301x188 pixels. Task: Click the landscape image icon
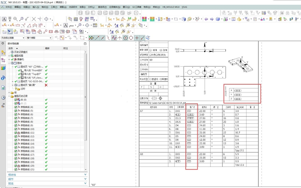95,25
